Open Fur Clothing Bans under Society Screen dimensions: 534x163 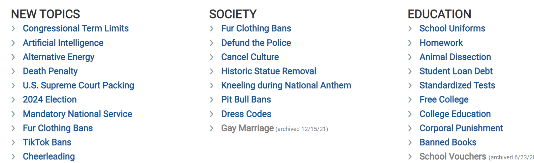[x=256, y=28]
